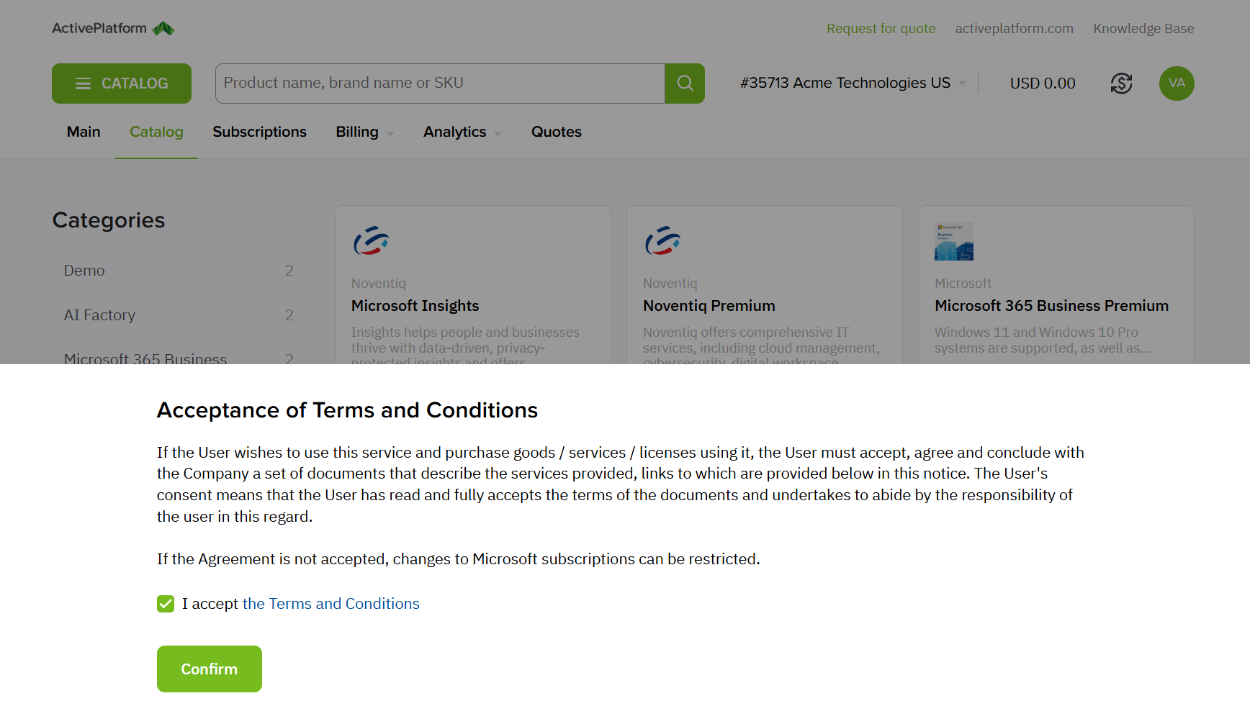1250x719 pixels.
Task: Click the Noventiq Premium product logo
Action: (663, 241)
